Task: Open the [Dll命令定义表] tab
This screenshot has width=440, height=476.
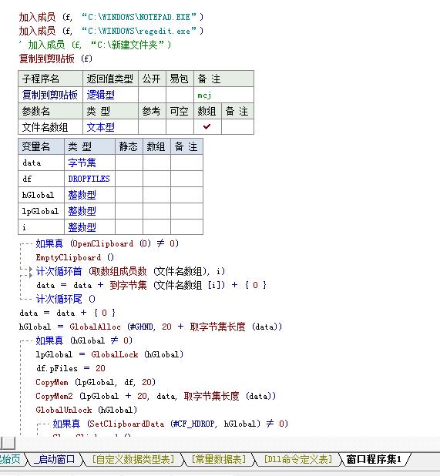Action: (x=298, y=459)
